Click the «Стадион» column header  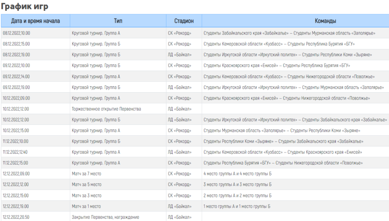point(184,21)
